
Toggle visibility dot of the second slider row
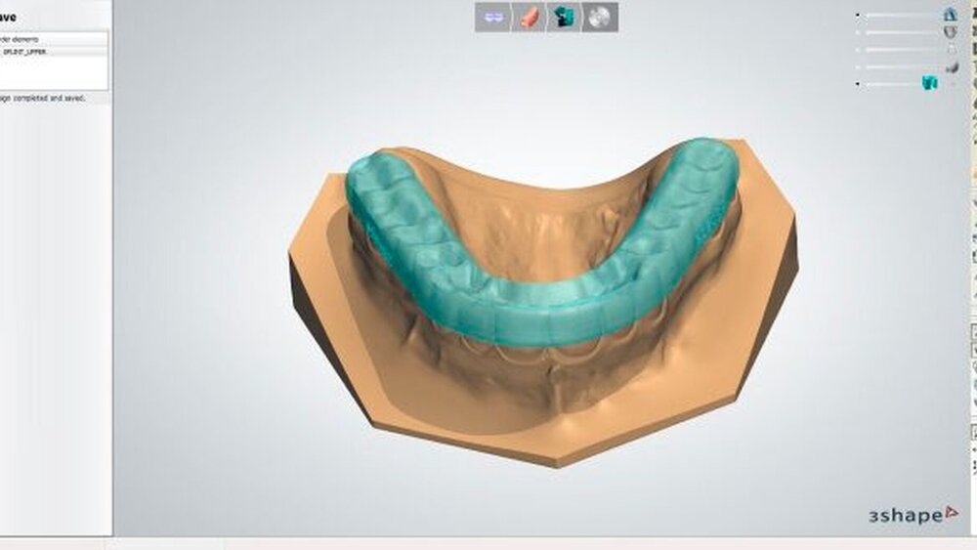[x=858, y=32]
